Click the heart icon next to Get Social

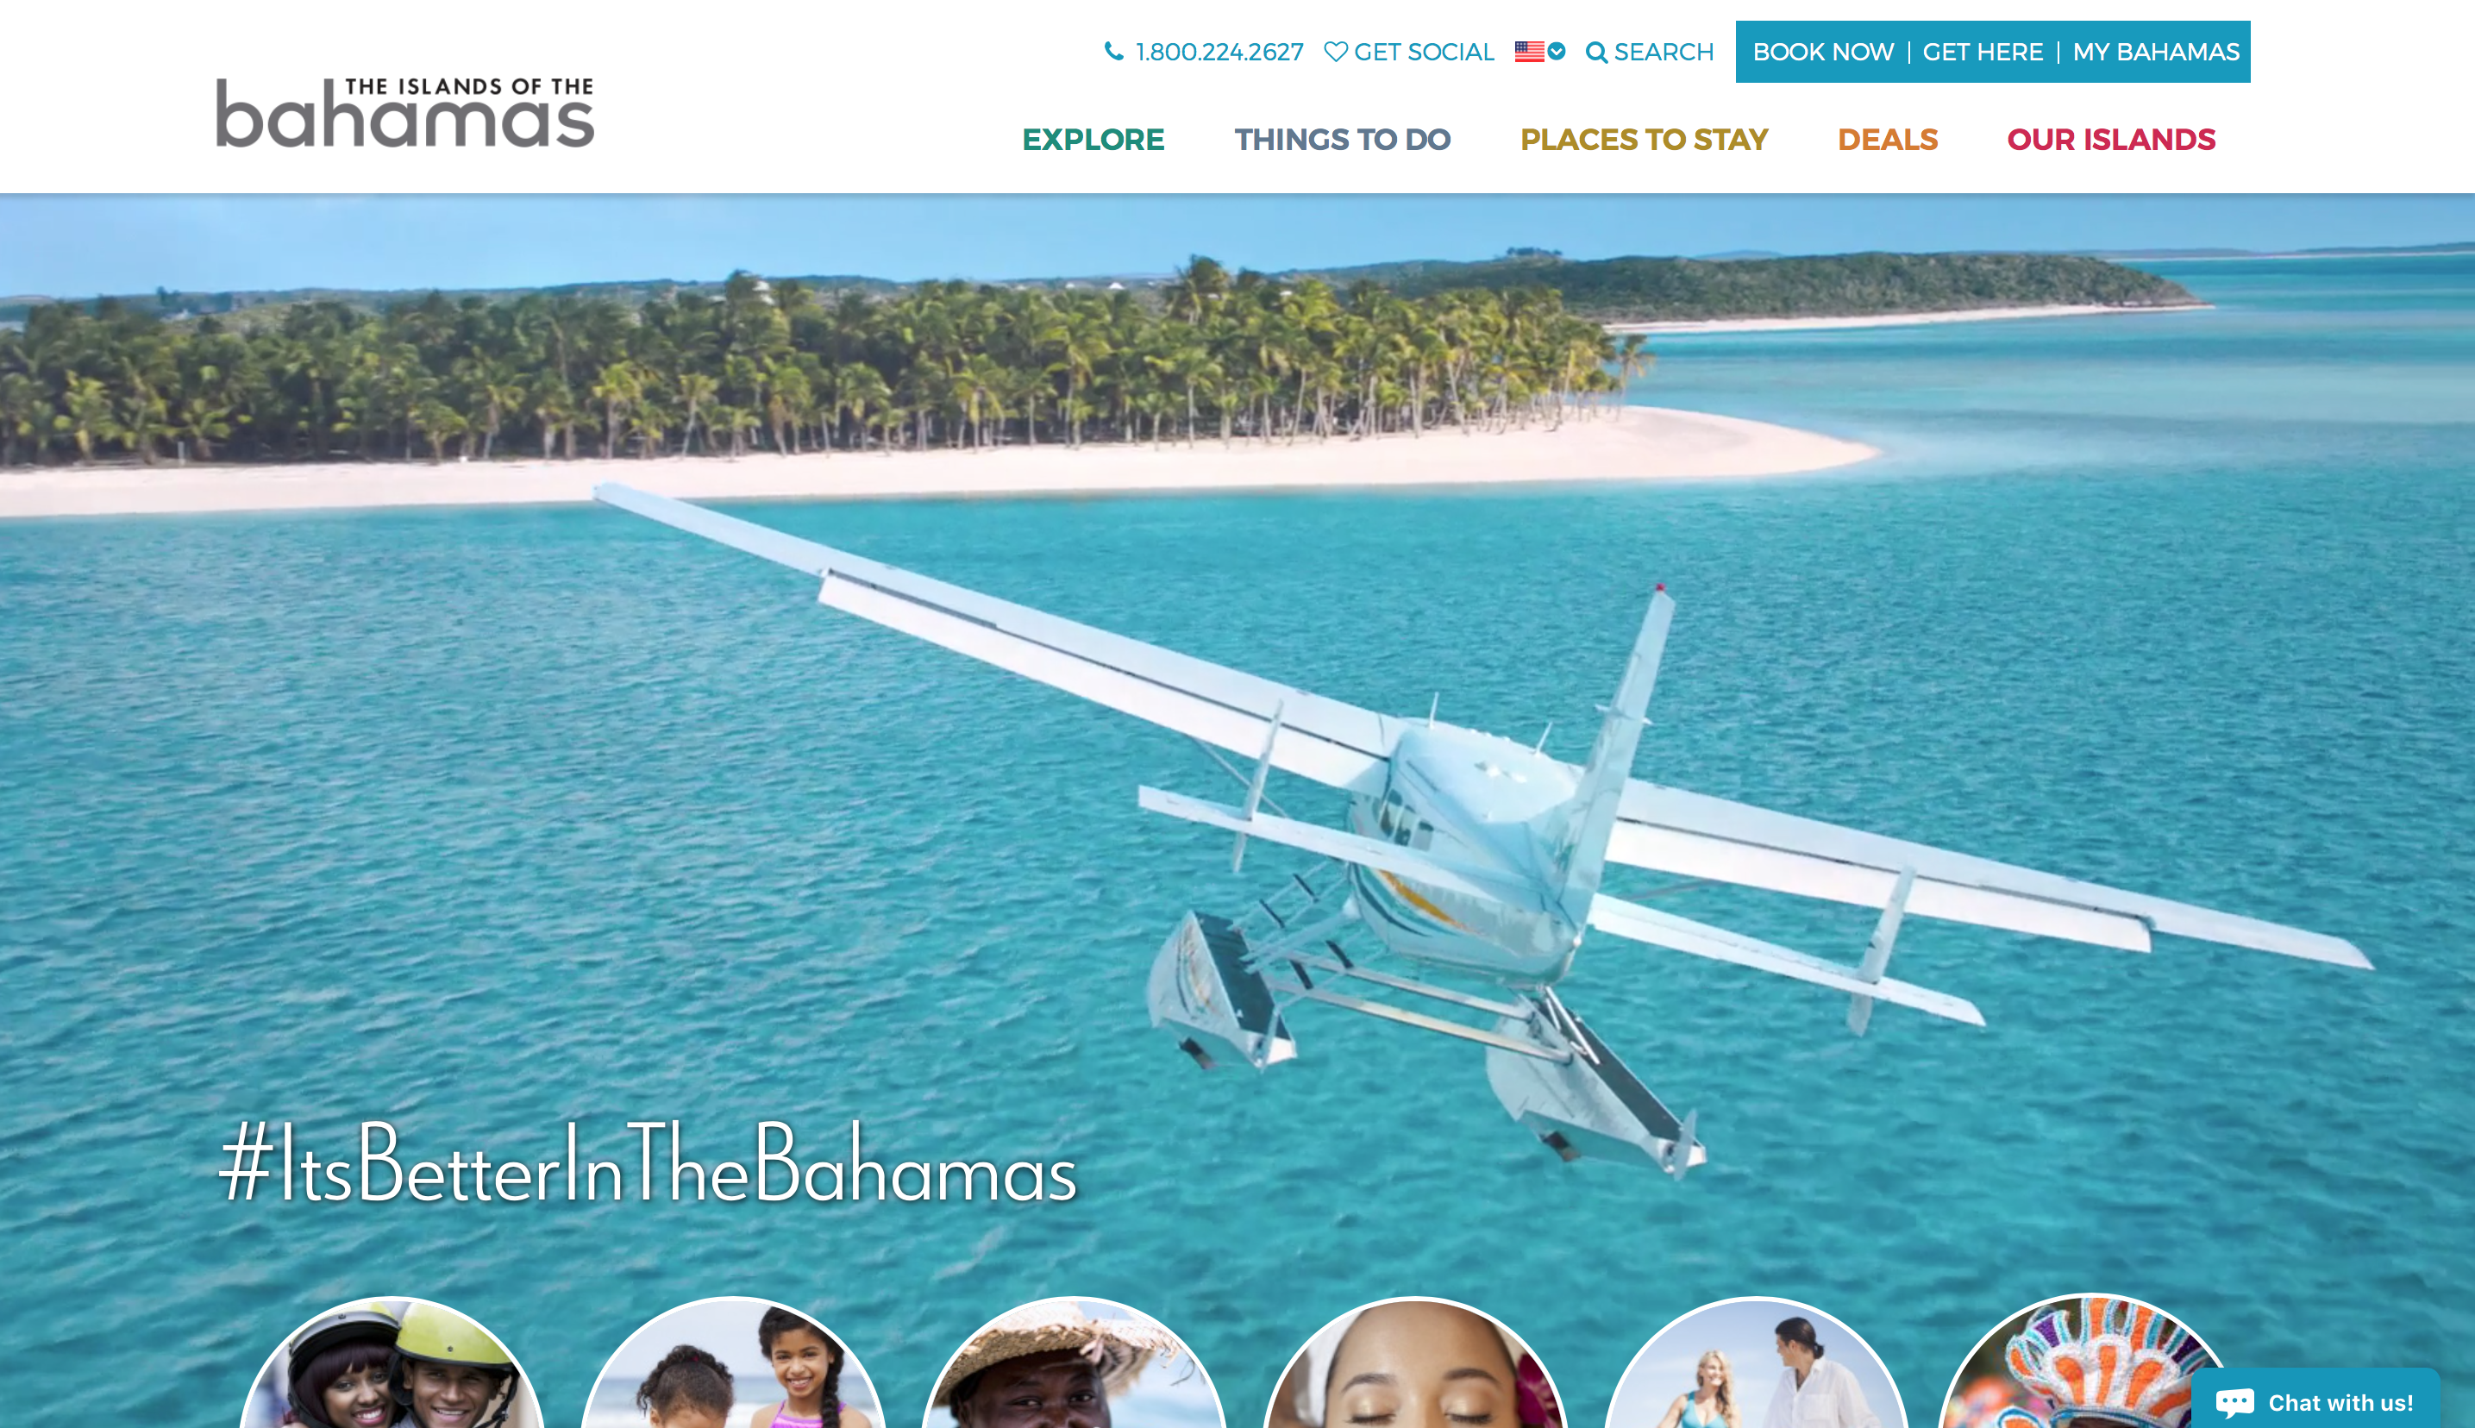point(1336,51)
